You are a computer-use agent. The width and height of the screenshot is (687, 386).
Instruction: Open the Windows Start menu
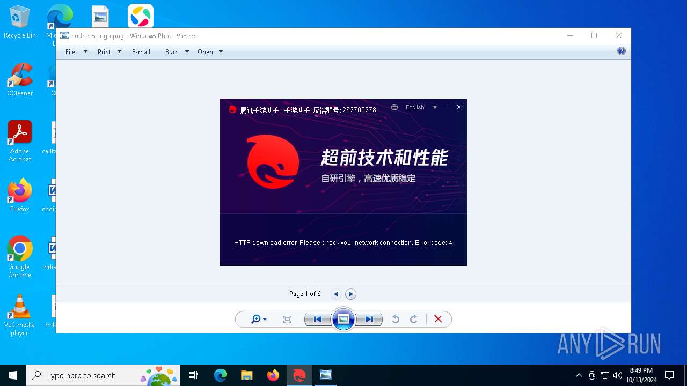point(13,375)
